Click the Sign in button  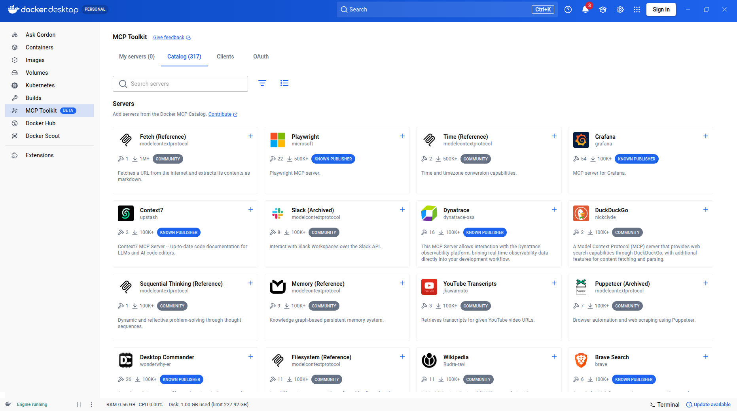pyautogui.click(x=661, y=9)
